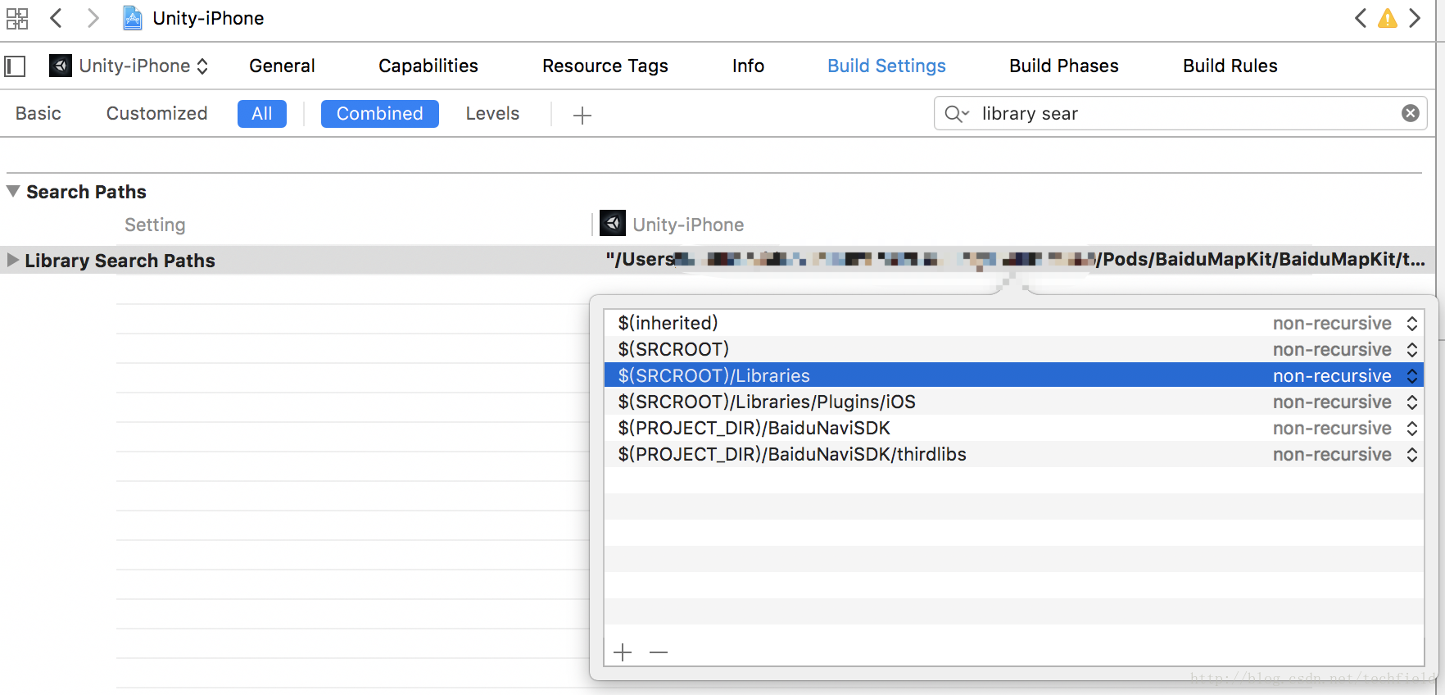Screen dimensions: 1445x695
Task: Show Customized build settings
Action: [156, 113]
